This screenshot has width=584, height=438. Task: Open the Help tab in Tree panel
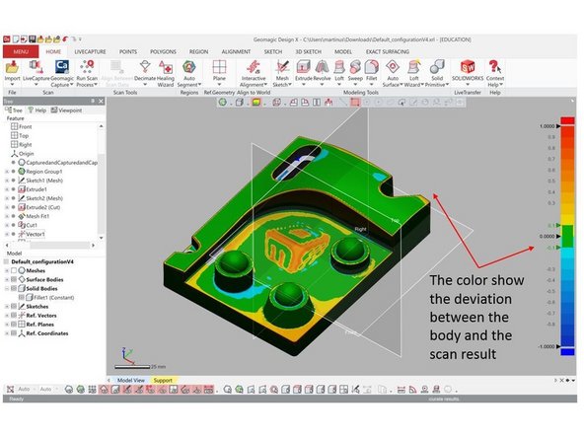point(36,110)
